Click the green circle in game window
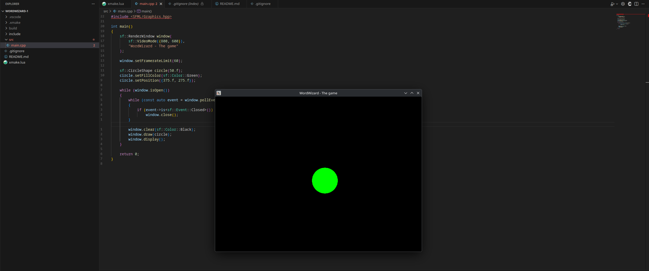The height and width of the screenshot is (271, 649). click(325, 181)
